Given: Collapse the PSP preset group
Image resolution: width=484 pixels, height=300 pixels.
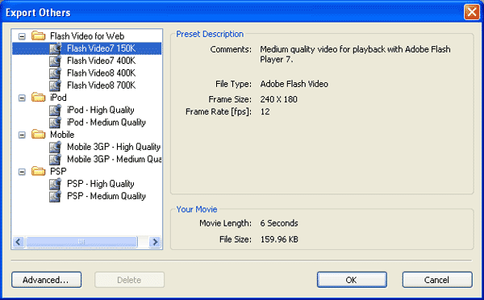Looking at the screenshot, I should coord(22,172).
